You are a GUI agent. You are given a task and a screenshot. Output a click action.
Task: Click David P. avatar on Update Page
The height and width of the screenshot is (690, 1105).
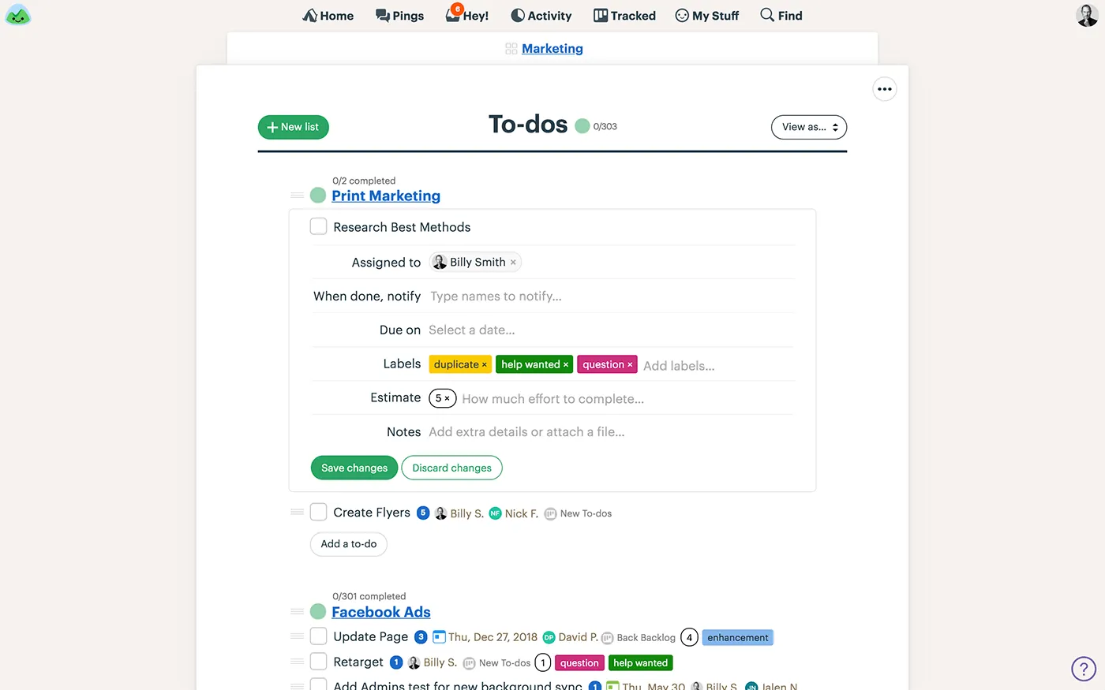(549, 637)
